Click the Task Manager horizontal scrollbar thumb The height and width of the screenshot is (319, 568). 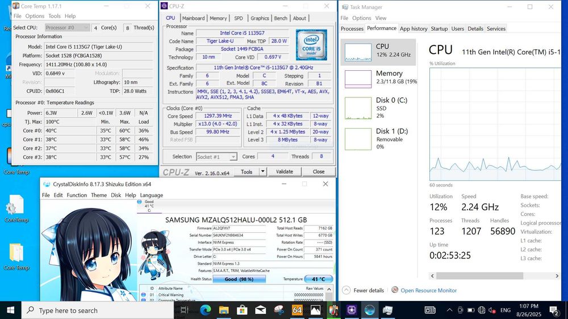click(x=479, y=275)
